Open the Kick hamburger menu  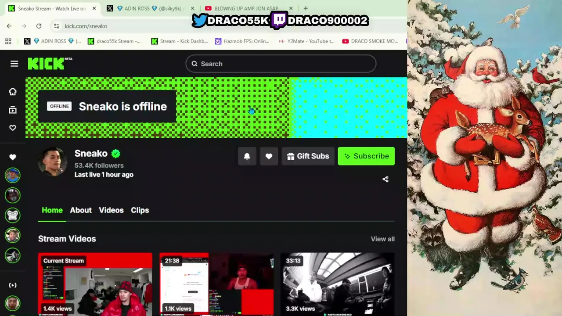[14, 64]
